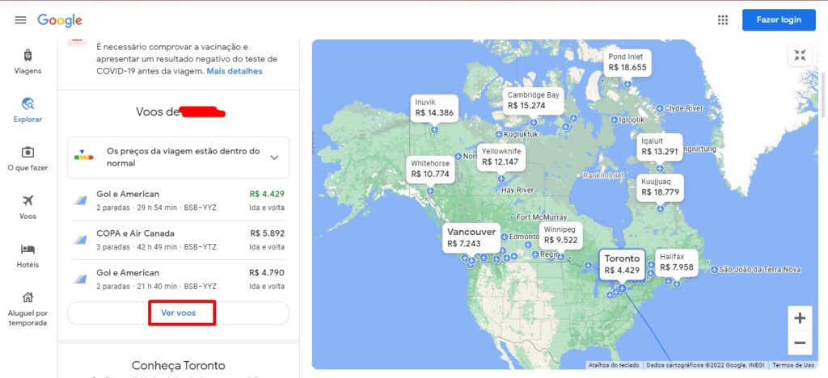
Task: Click the Kugluktuk airport icon
Action: (499, 134)
